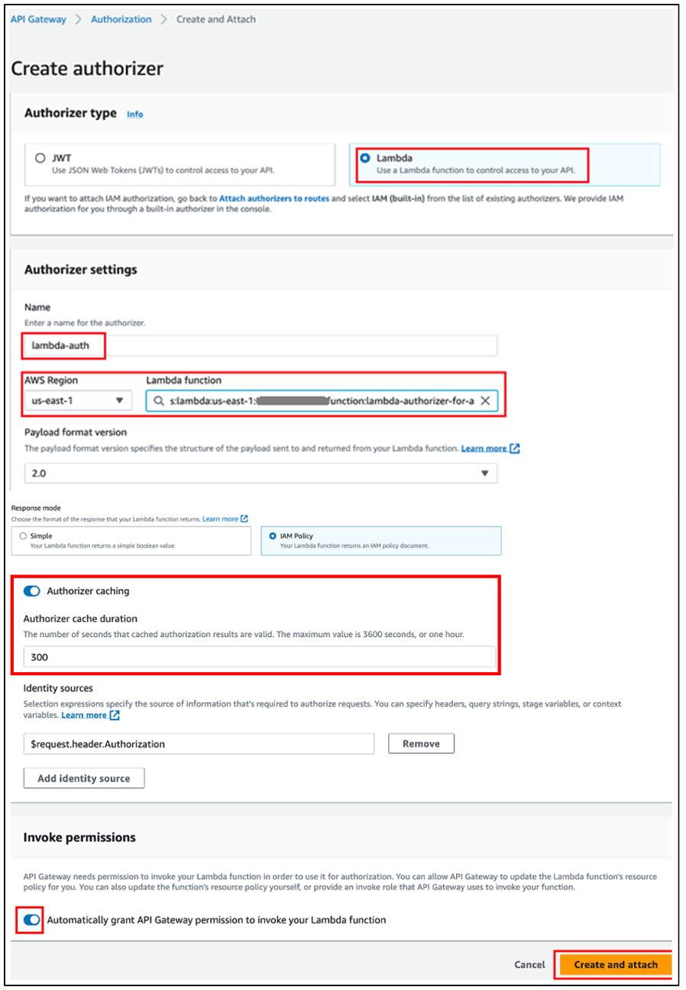Click the Create and attach button

pyautogui.click(x=615, y=964)
